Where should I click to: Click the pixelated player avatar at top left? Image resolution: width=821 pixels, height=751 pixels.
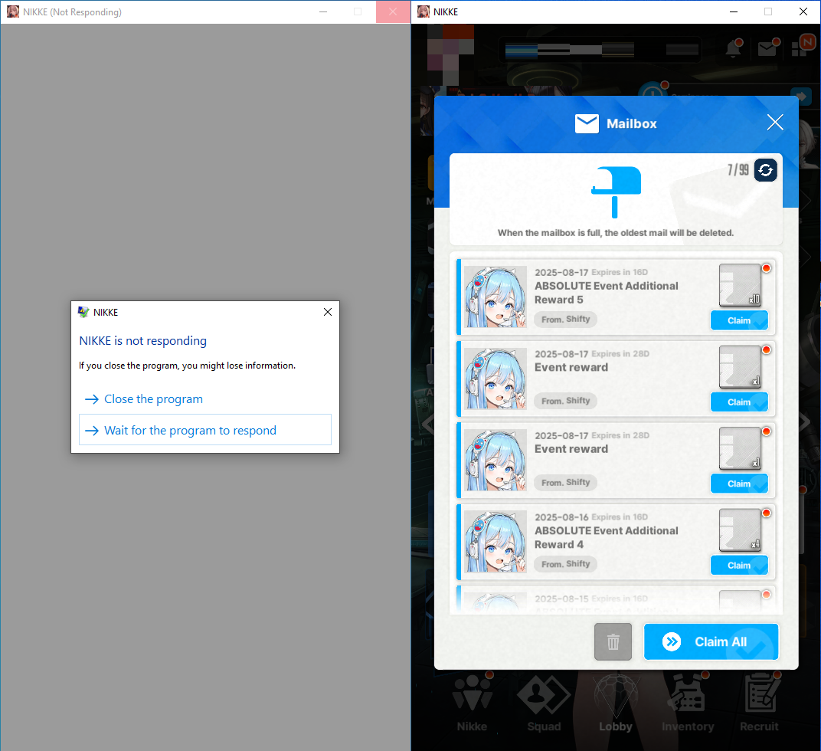point(451,54)
